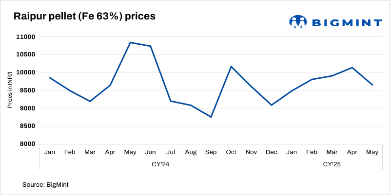
Task: Click the BIGMINT brand name text
Action: [346, 22]
